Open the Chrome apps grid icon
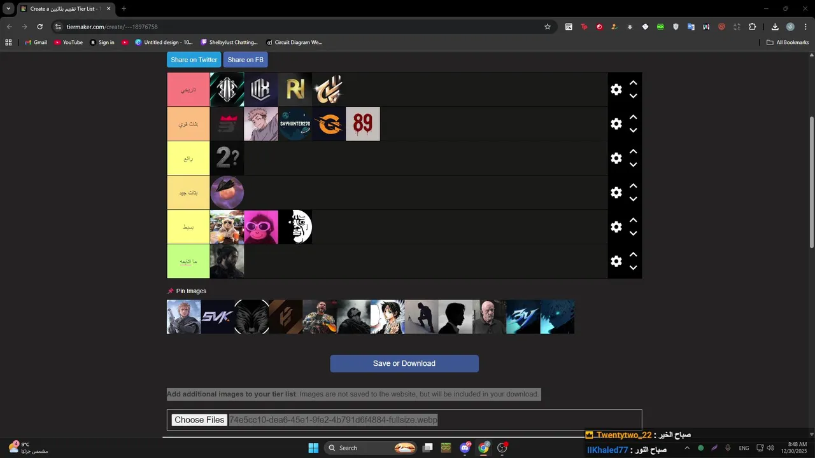 click(x=8, y=43)
